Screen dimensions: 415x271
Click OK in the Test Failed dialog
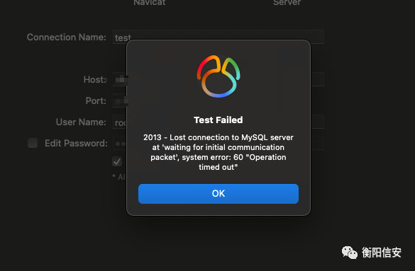click(218, 194)
